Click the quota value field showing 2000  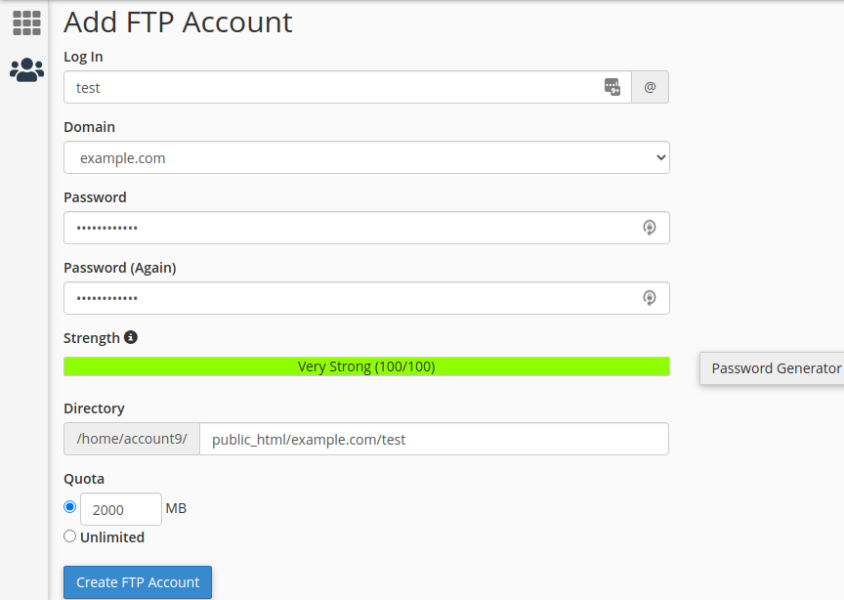point(121,509)
